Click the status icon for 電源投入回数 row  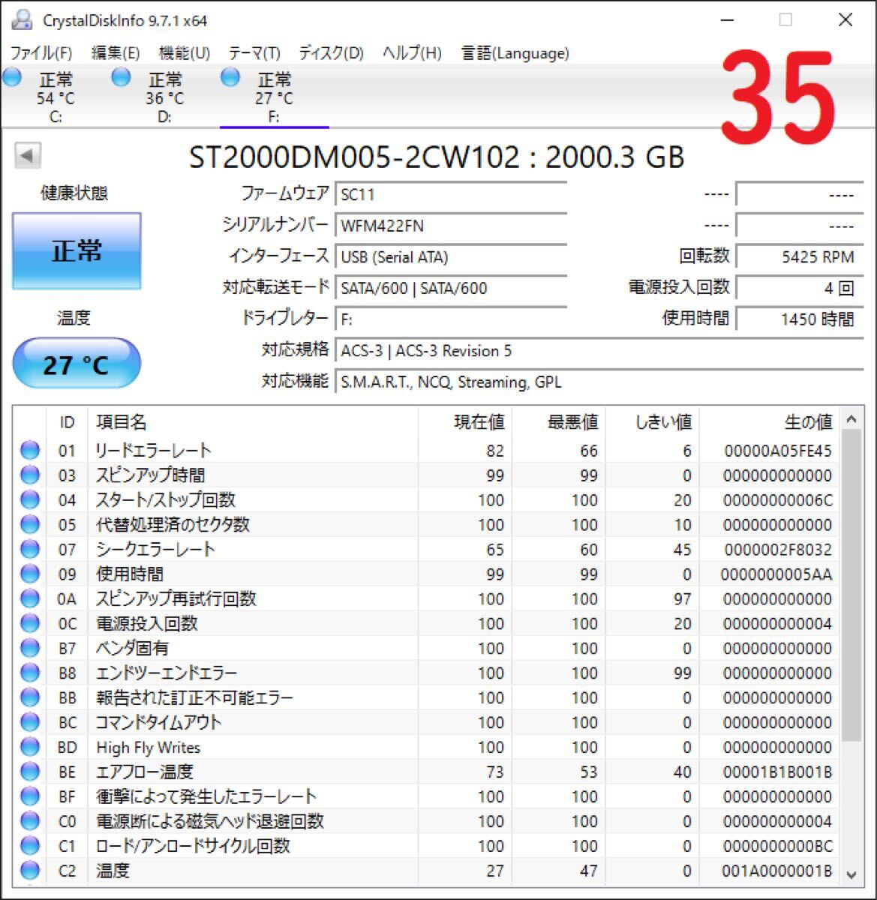(30, 623)
